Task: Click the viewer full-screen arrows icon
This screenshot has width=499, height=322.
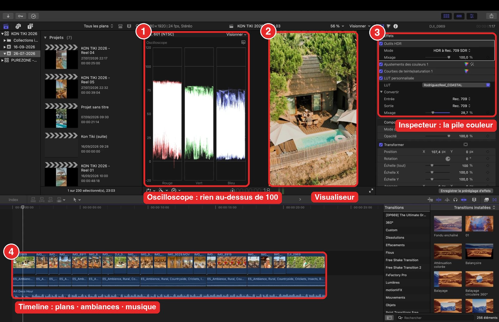Action: (x=371, y=191)
